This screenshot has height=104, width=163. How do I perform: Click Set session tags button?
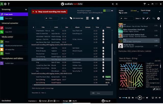point(76,18)
